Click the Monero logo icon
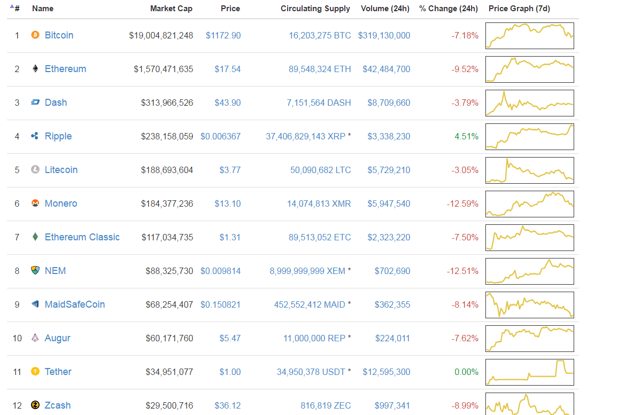618x415 pixels. (35, 203)
